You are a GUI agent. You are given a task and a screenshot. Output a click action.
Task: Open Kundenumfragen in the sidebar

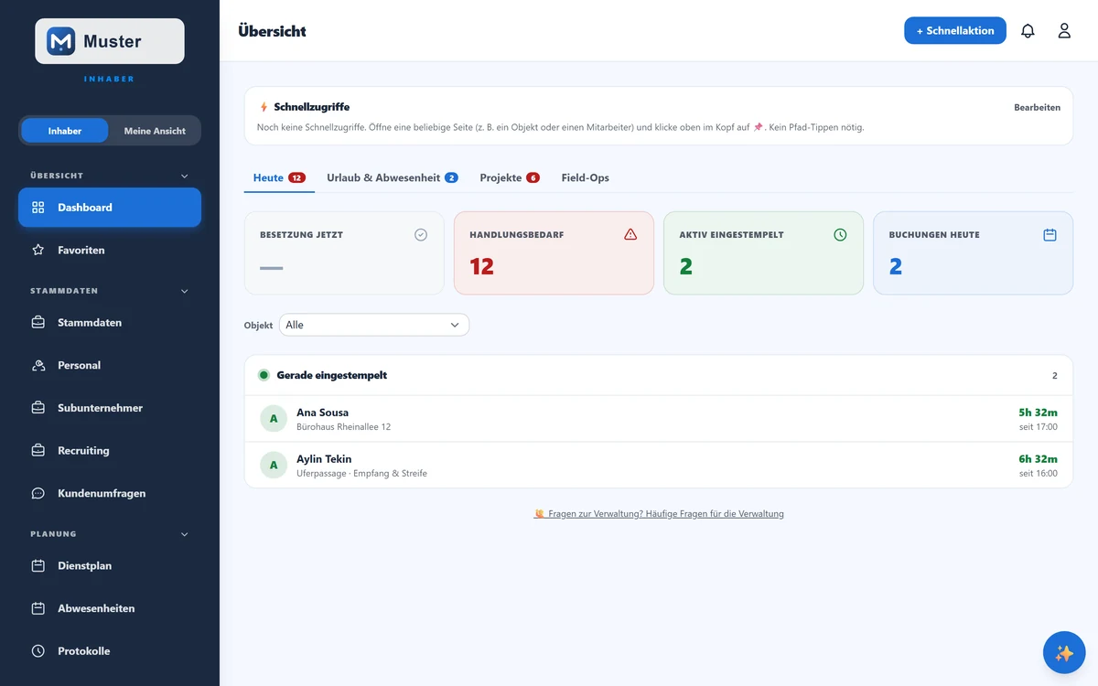tap(110, 493)
